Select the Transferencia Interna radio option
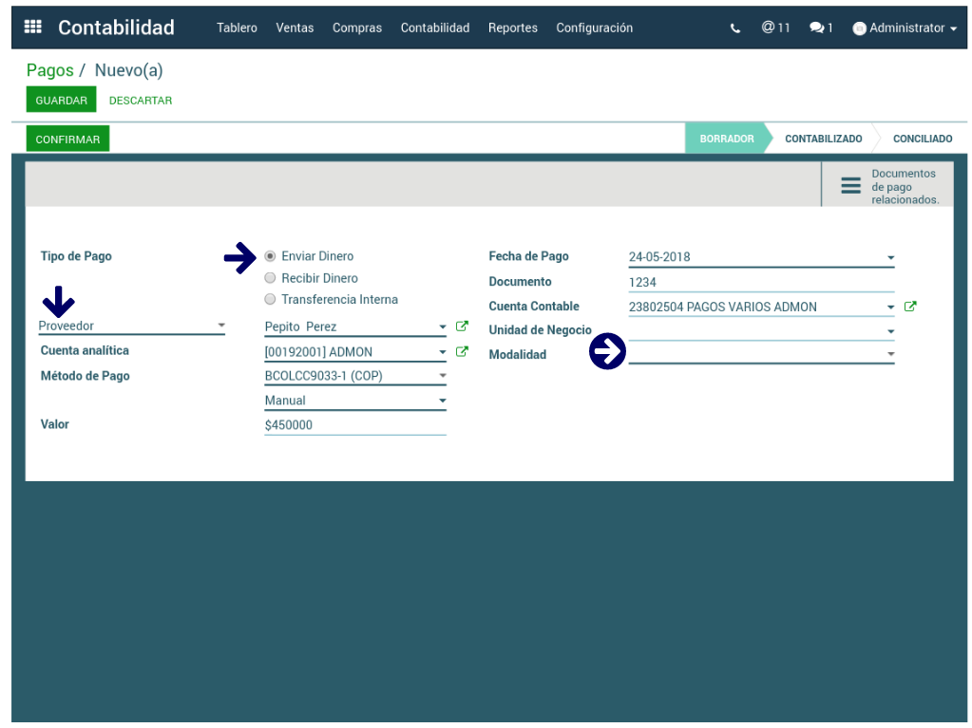This screenshot has height=728, width=972. pos(271,299)
